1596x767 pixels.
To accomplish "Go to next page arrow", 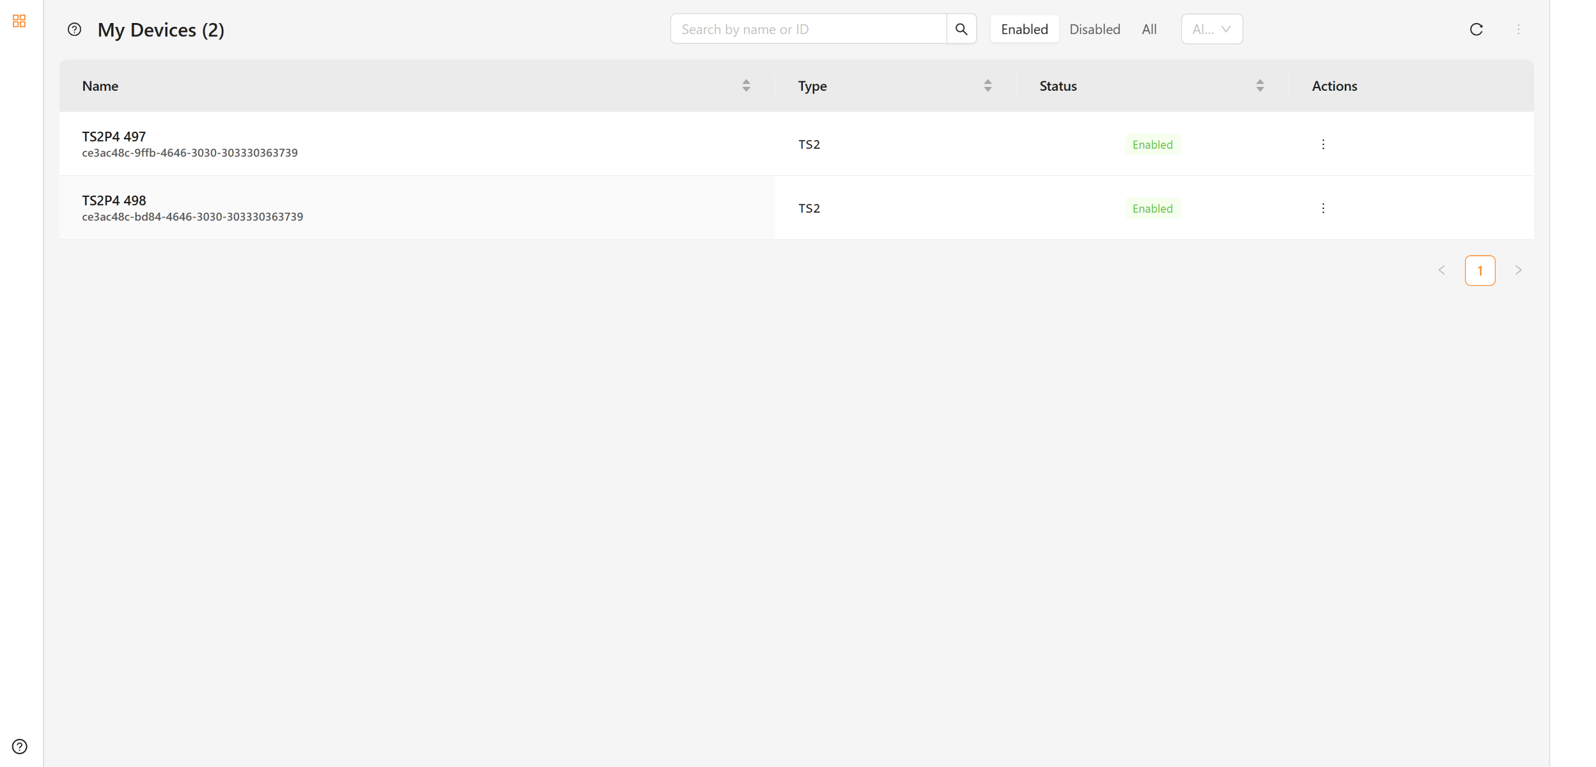I will point(1518,270).
